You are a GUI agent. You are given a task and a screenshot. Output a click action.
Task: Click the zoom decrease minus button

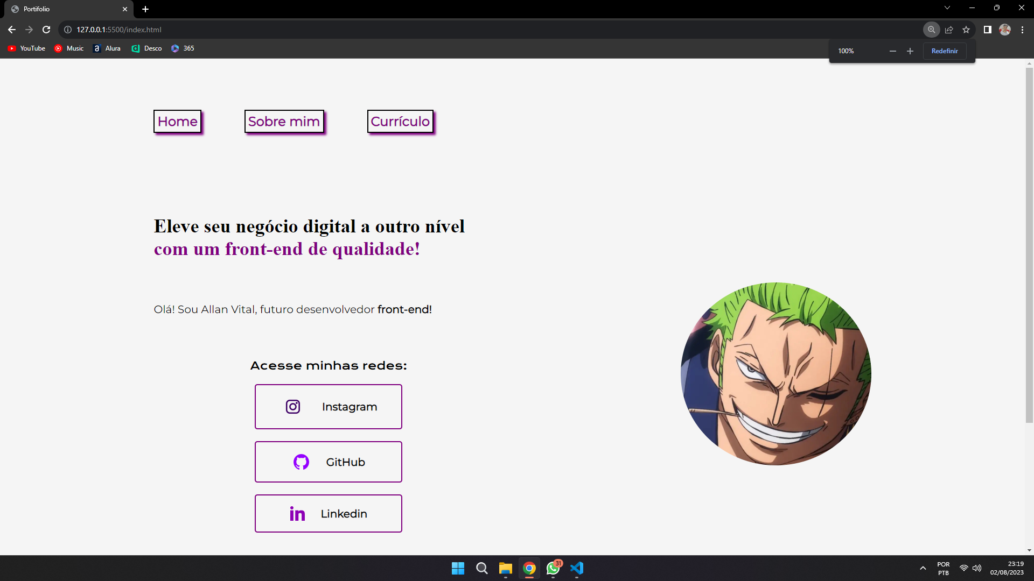(x=893, y=51)
